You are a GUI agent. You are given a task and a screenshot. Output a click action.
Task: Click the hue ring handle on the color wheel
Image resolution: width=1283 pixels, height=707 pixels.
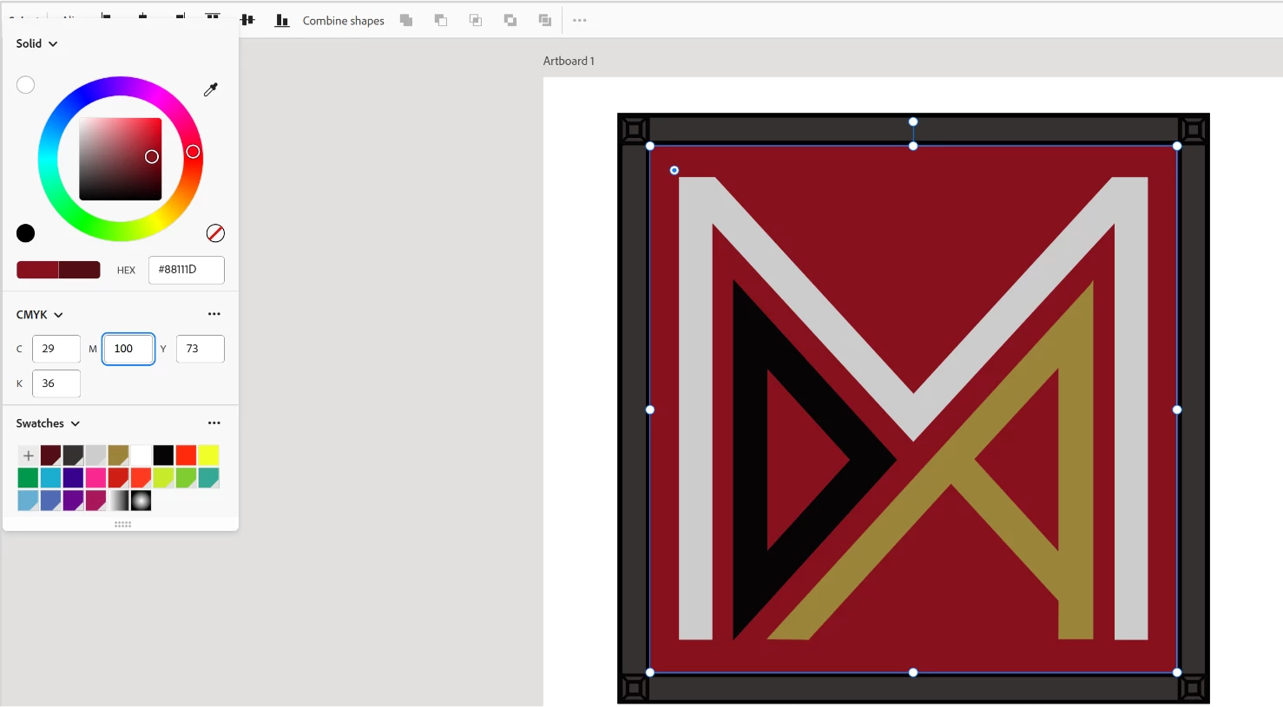click(193, 152)
